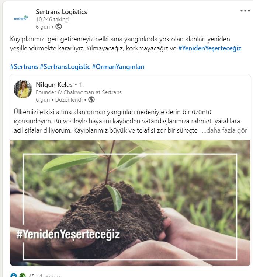Click the '10.246 takipçi' follower count
Viewport: 253px width, 277px height.
point(52,20)
